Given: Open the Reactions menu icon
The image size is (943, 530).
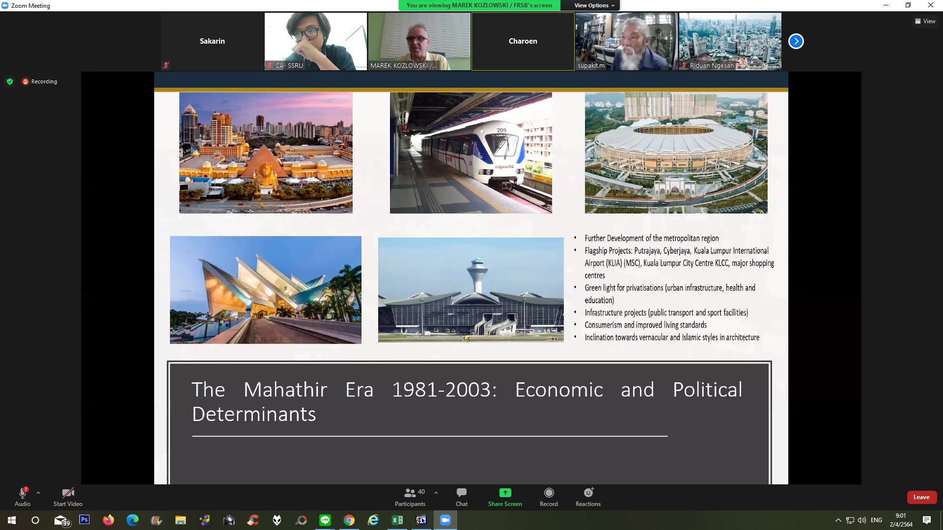Looking at the screenshot, I should click(x=588, y=493).
